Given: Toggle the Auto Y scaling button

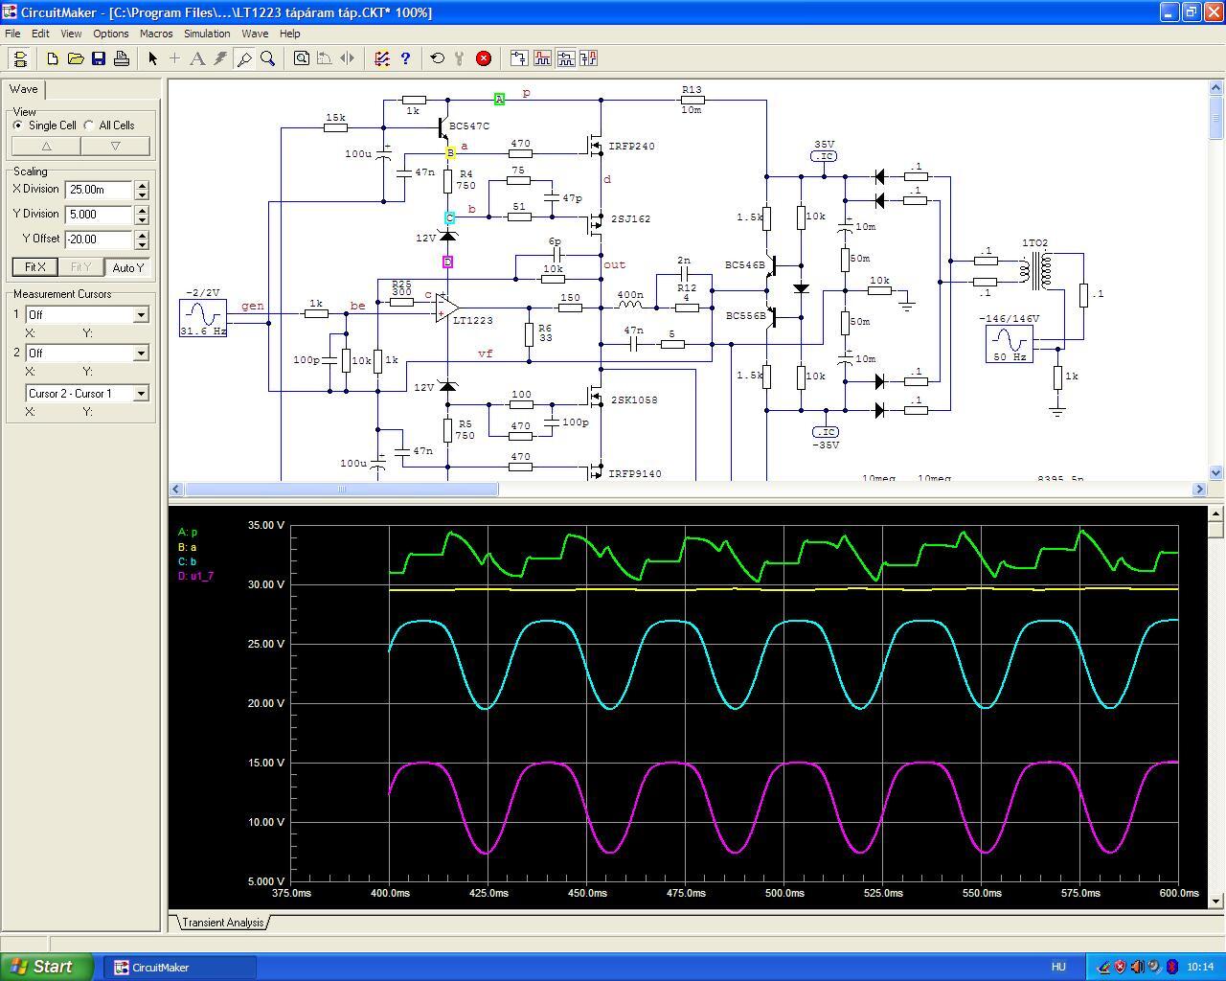Looking at the screenshot, I should click(127, 267).
